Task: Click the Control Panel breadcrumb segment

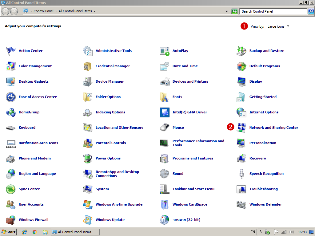Action: [x=44, y=11]
